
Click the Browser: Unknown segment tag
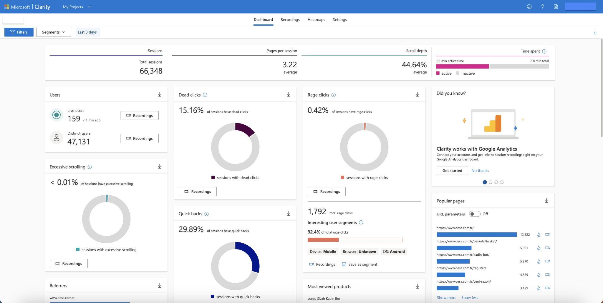(x=359, y=252)
